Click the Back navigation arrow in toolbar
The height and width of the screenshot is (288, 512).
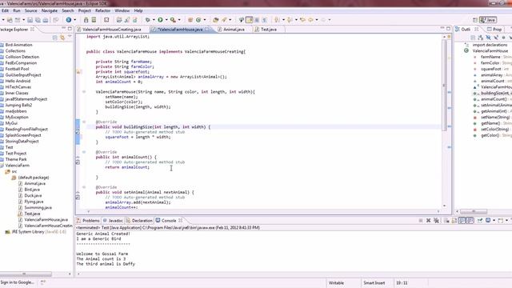pyautogui.click(x=310, y=20)
